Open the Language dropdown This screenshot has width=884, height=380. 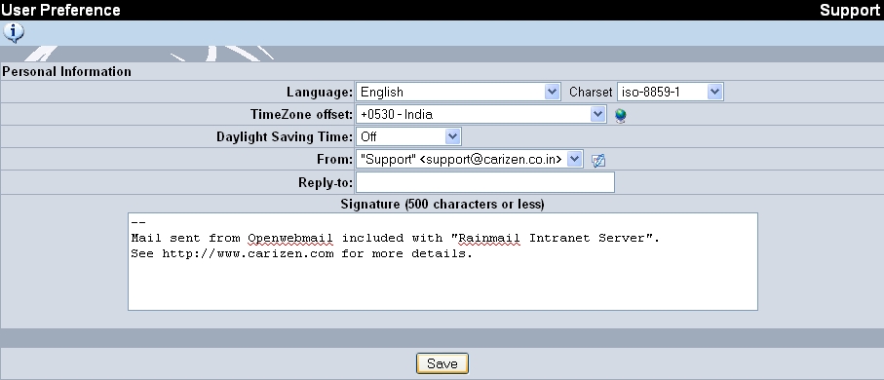pyautogui.click(x=458, y=92)
